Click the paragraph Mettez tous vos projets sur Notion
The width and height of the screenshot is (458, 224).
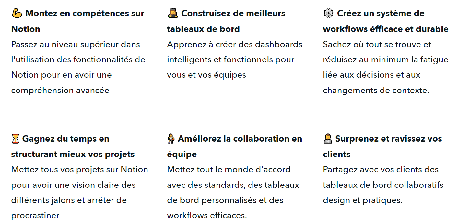coord(80,192)
